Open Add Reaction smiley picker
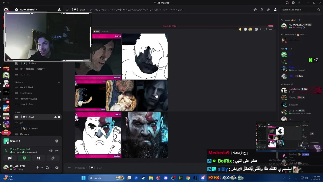This screenshot has width=323, height=182. click(256, 29)
